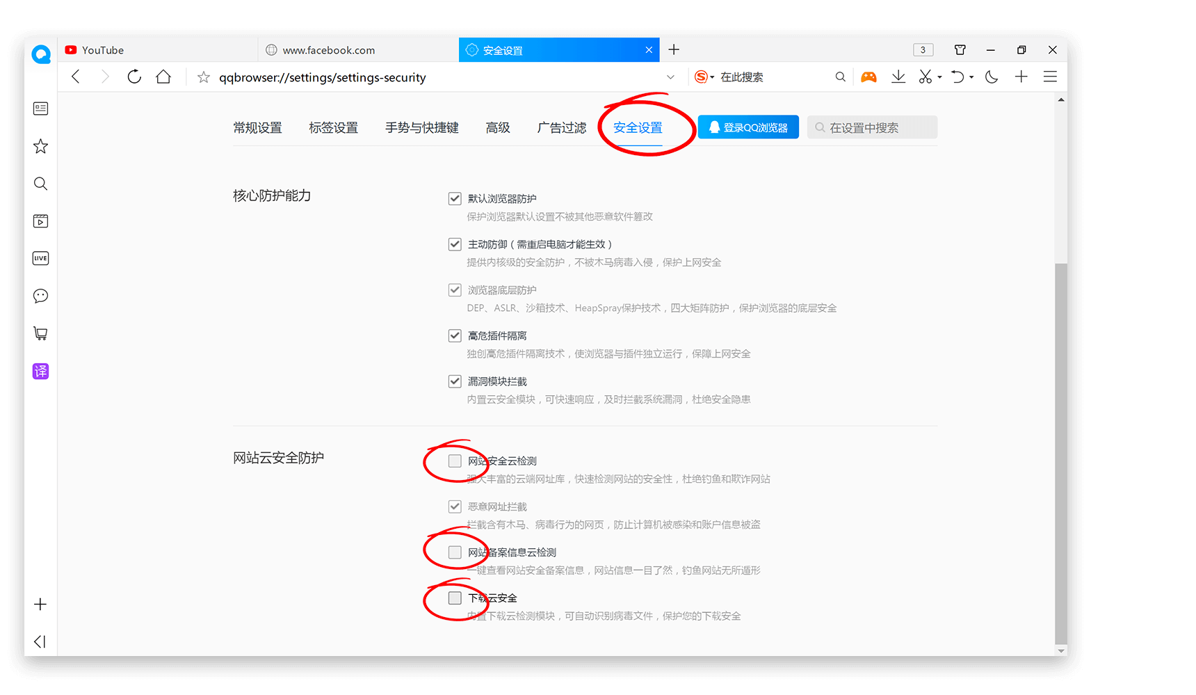Open the shopping cart sidebar icon
1196x695 pixels.
[40, 333]
